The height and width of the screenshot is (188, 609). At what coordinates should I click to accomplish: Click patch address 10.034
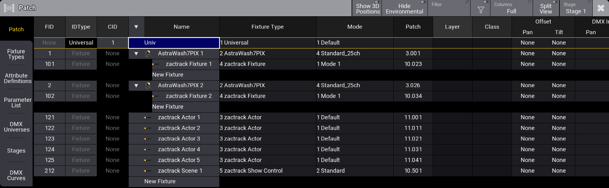[x=413, y=96]
